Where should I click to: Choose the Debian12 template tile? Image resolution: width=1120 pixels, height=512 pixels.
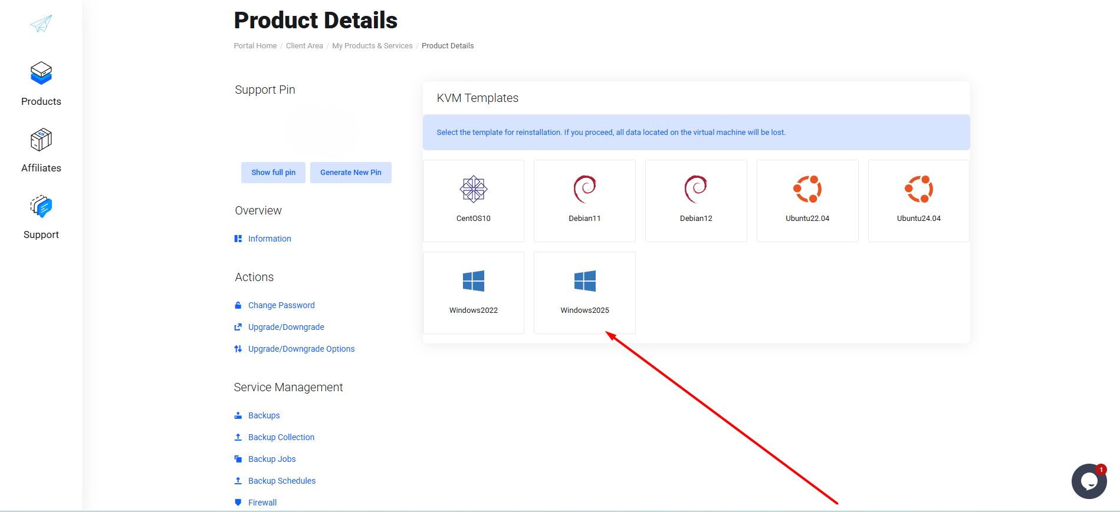coord(696,200)
